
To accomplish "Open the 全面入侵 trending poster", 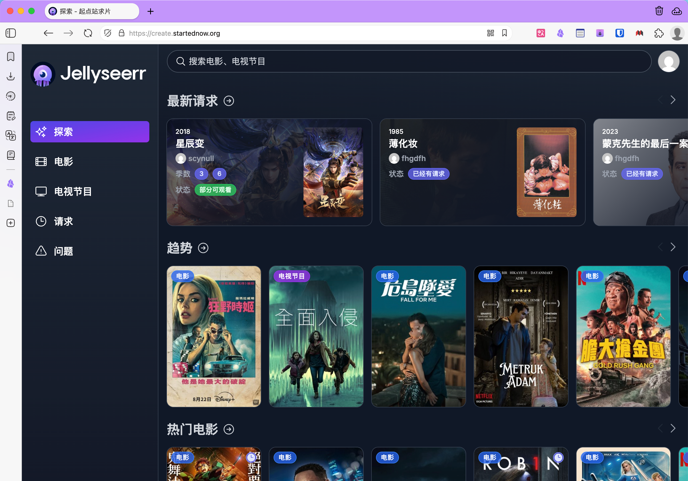I will point(316,336).
